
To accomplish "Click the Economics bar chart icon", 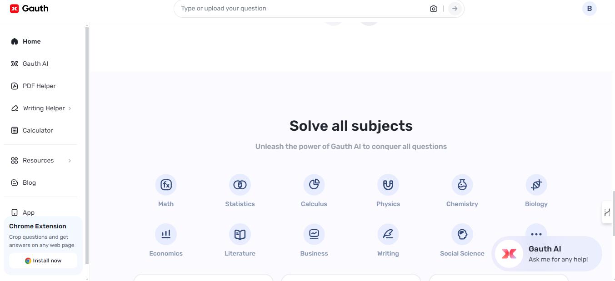I will pyautogui.click(x=166, y=234).
